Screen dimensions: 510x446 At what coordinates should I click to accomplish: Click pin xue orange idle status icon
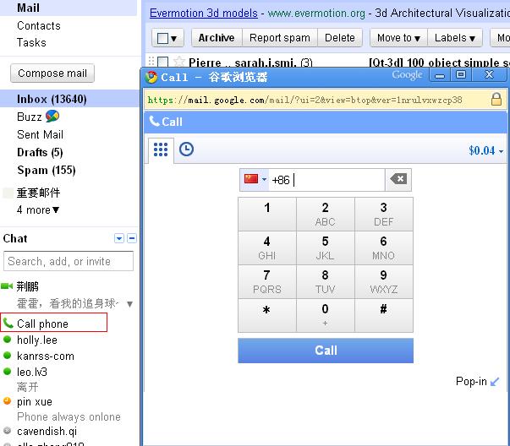[7, 401]
